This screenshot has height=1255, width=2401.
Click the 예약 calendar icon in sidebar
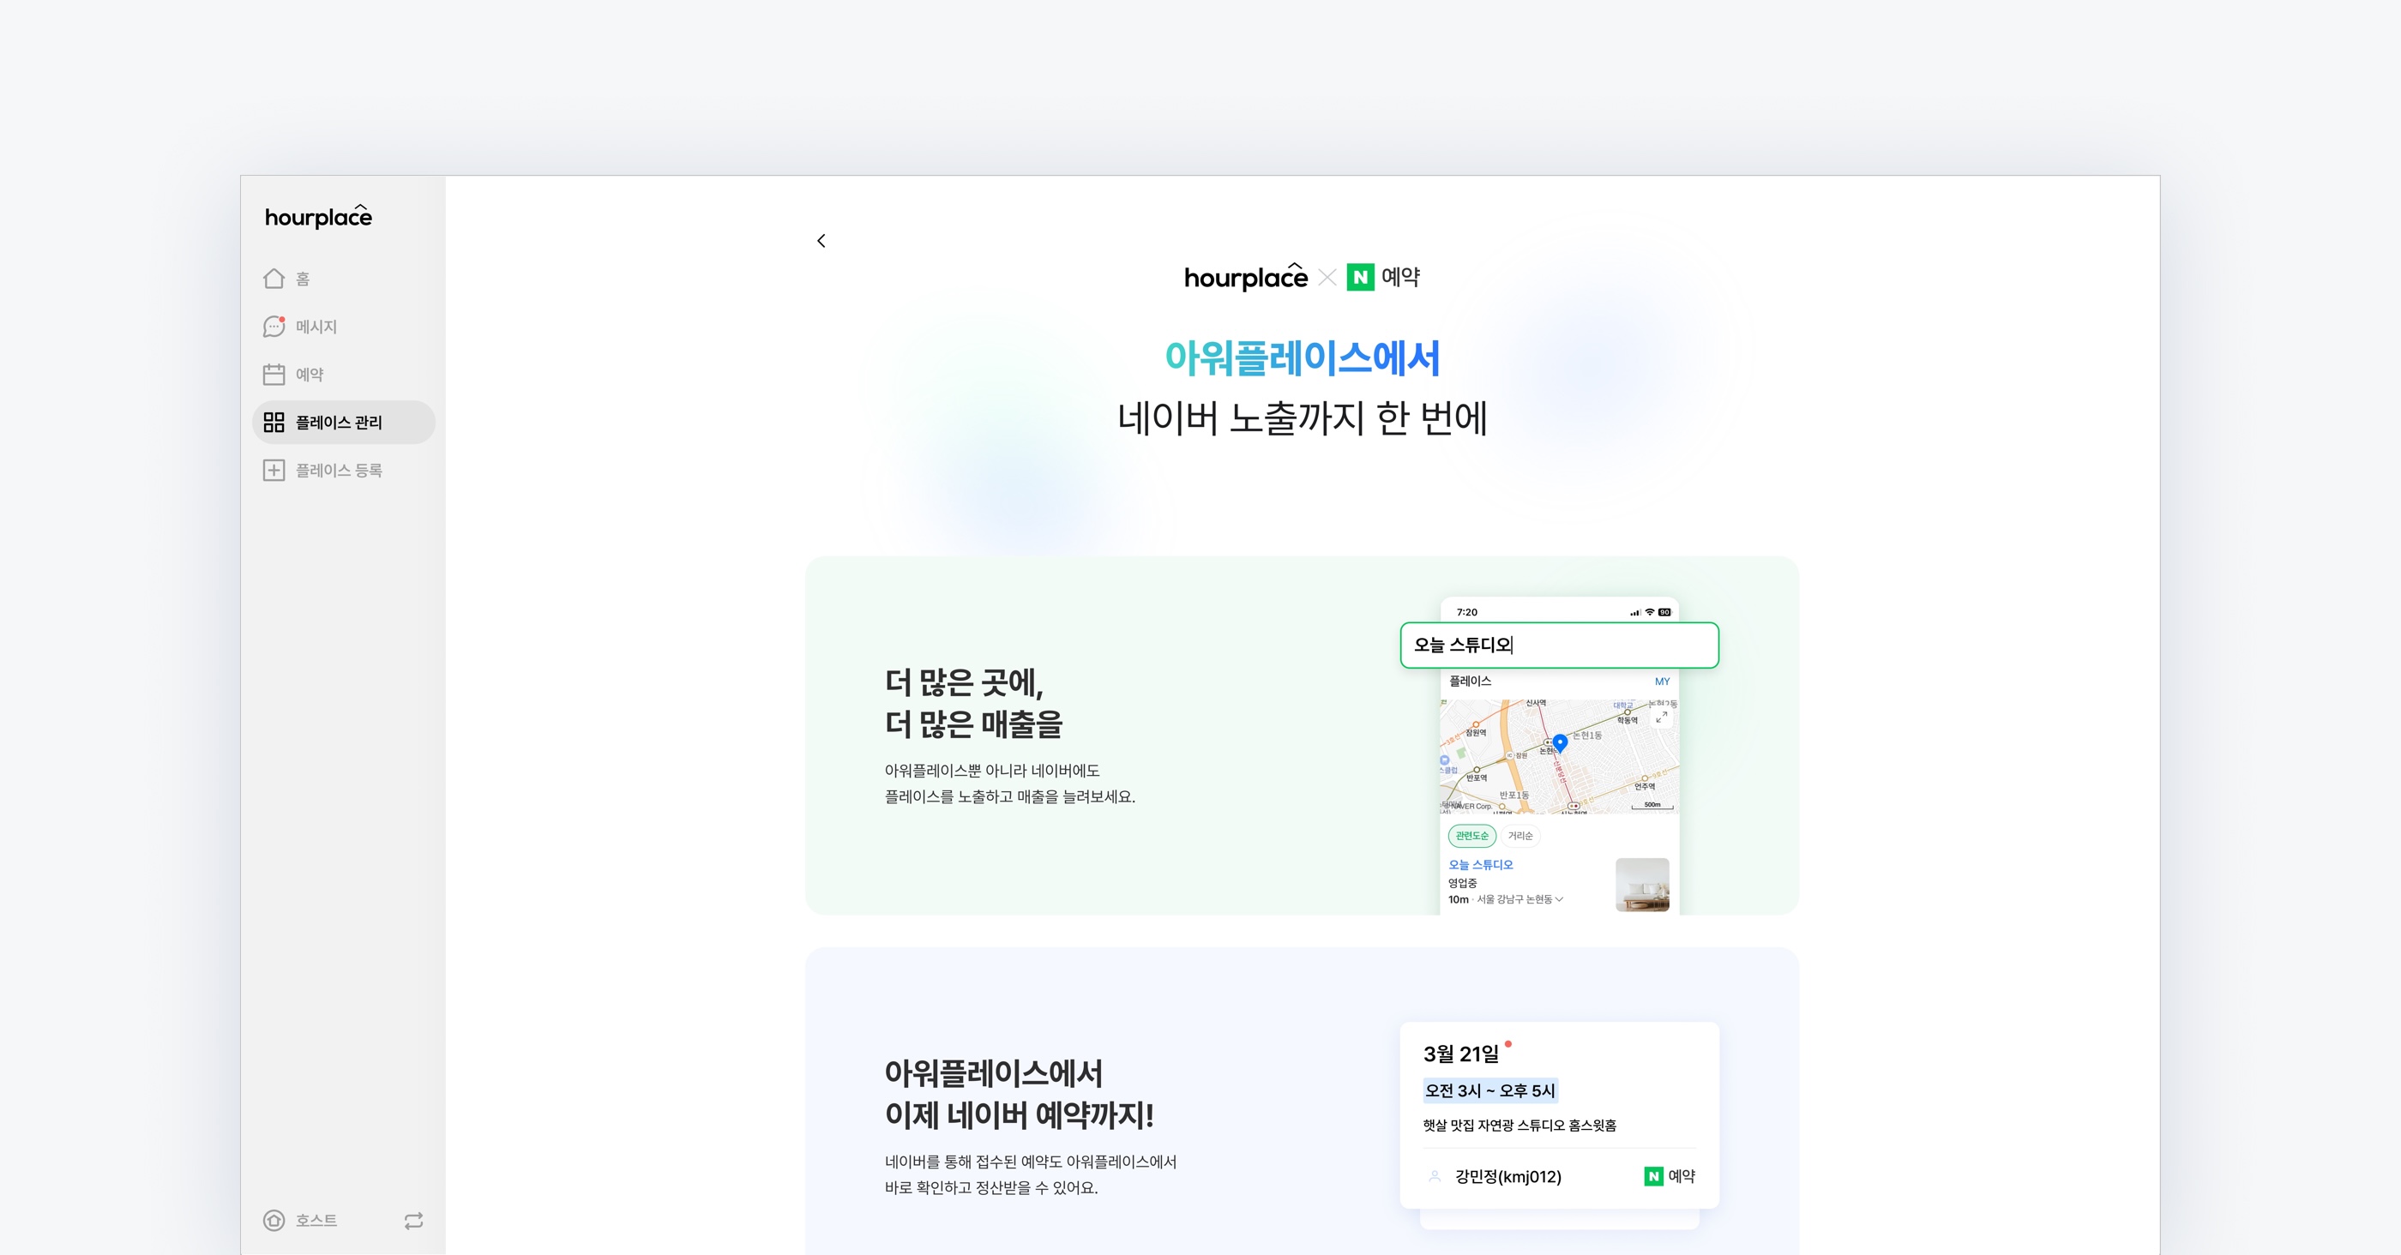(274, 375)
